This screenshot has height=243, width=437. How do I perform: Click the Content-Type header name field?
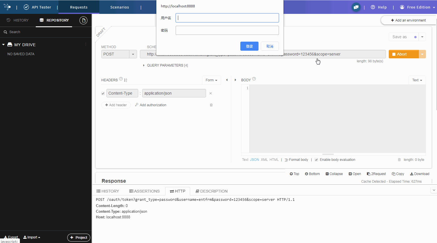pos(122,93)
